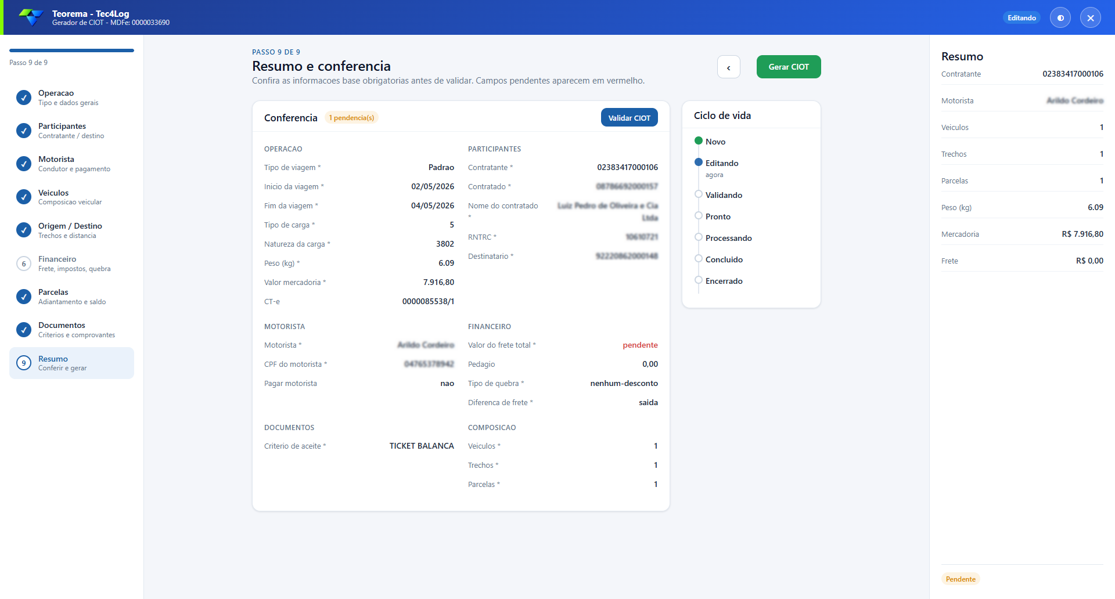1115x599 pixels.
Task: Click Diferenca de frete value saida
Action: pos(648,402)
